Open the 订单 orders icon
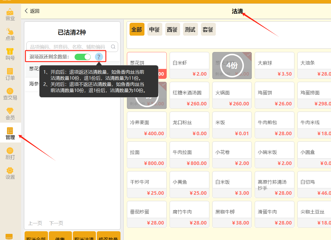331x240 pixels. click(x=10, y=74)
